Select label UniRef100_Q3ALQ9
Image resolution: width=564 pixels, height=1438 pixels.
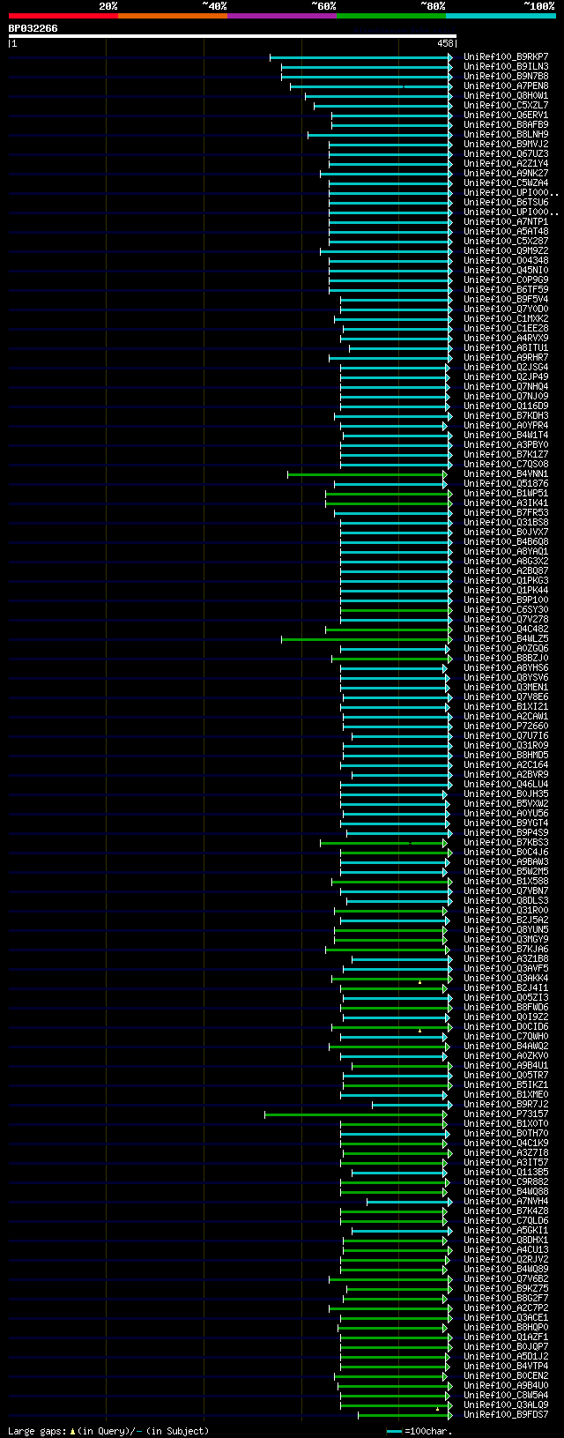pyautogui.click(x=506, y=1404)
